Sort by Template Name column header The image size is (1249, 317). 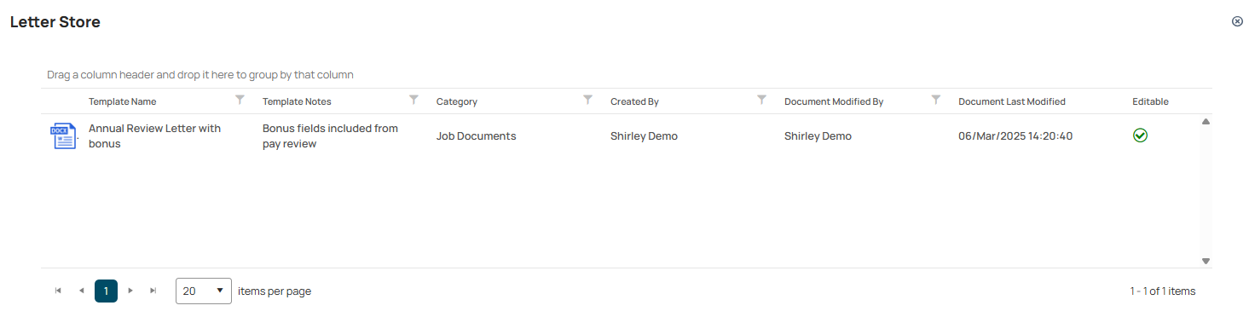pyautogui.click(x=123, y=101)
